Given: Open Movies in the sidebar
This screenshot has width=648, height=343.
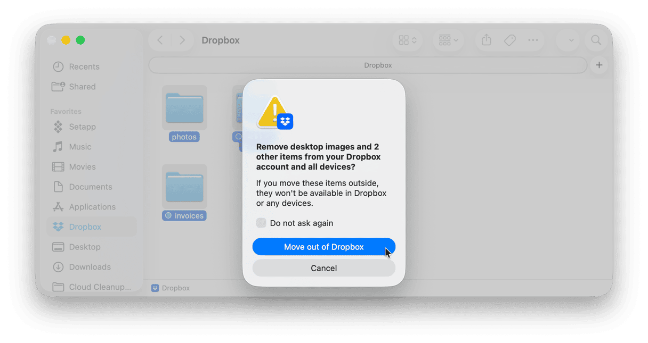Looking at the screenshot, I should point(92,167).
